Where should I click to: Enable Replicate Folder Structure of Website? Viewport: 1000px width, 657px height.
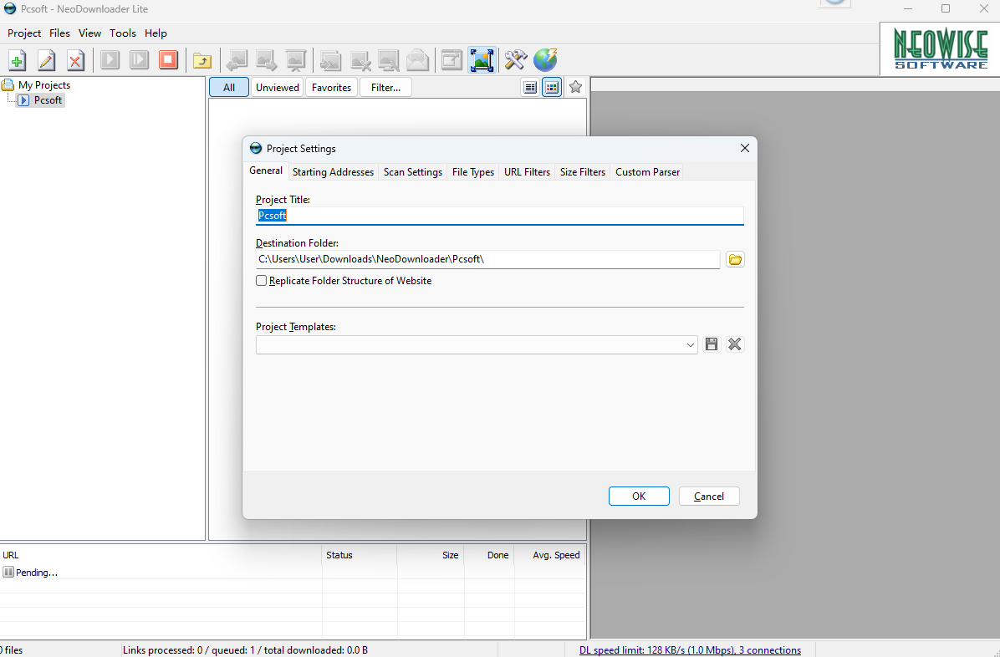click(261, 280)
